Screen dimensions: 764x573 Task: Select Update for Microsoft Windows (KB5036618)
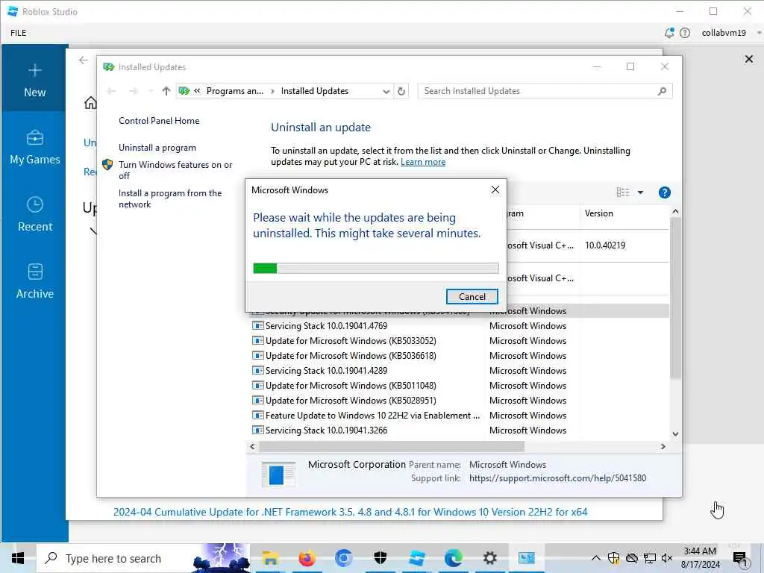pyautogui.click(x=460, y=356)
